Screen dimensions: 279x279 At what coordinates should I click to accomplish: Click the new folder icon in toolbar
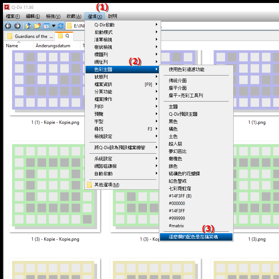click(x=37, y=26)
